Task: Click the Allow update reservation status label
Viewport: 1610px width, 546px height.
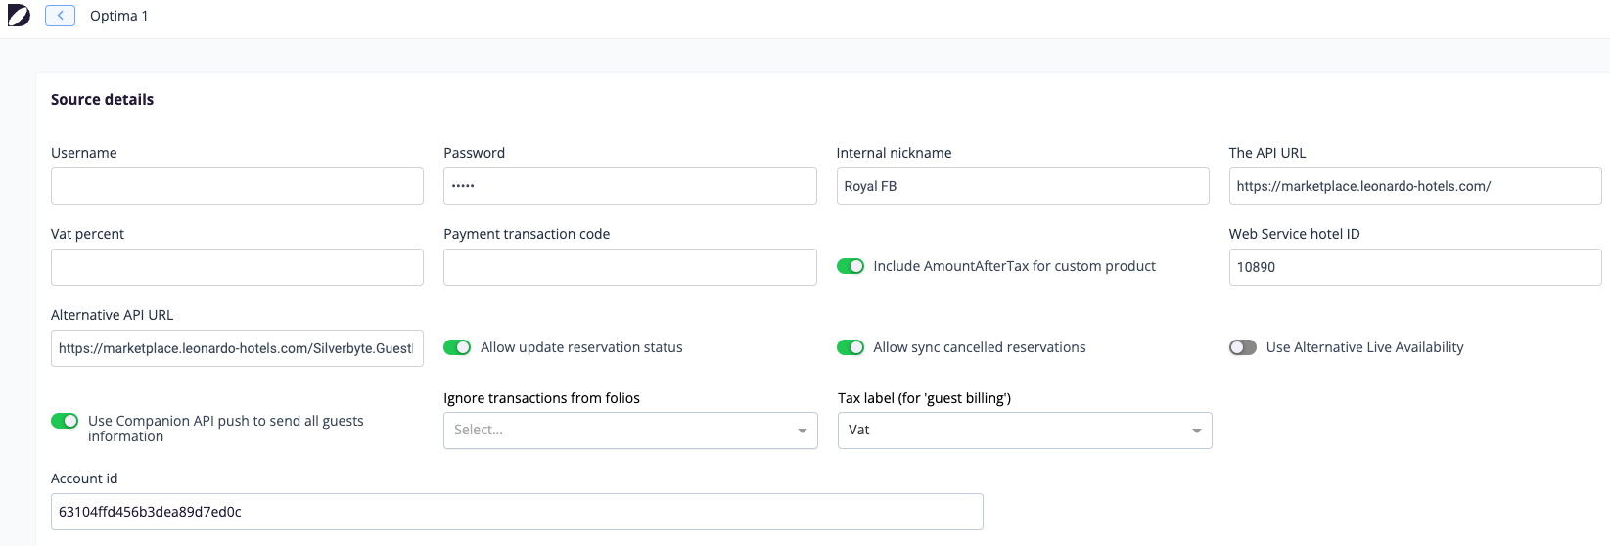Action: click(x=581, y=347)
